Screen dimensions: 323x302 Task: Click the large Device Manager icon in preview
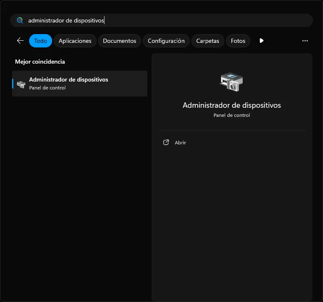click(231, 82)
